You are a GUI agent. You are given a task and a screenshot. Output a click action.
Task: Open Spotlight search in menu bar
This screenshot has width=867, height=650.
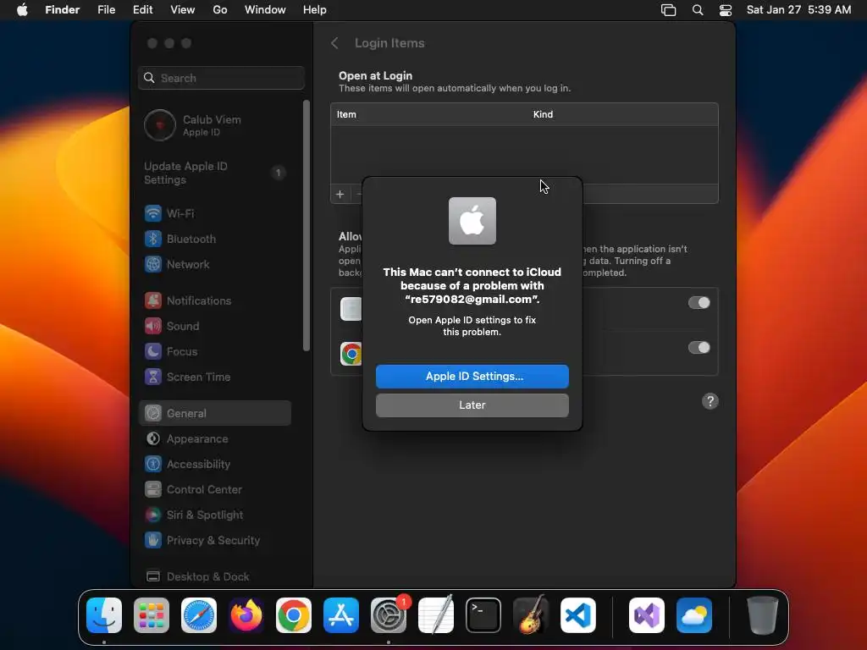pos(698,10)
